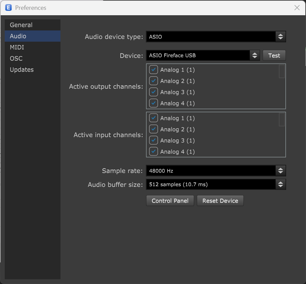Close the Preferences window
This screenshot has height=284, width=306.
(x=297, y=8)
